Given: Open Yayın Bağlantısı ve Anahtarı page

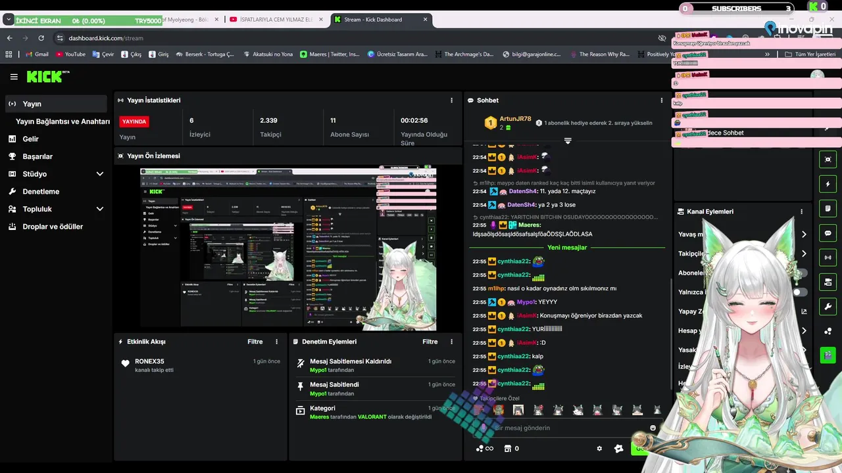Looking at the screenshot, I should click(x=62, y=122).
